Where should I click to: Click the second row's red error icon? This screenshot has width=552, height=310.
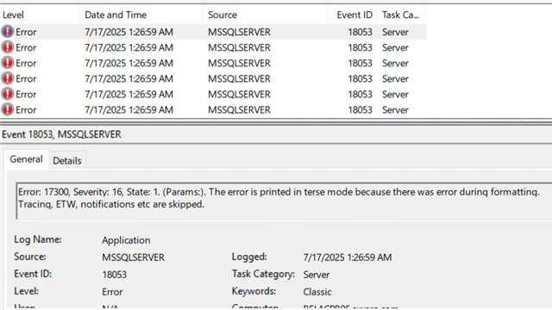tap(8, 47)
